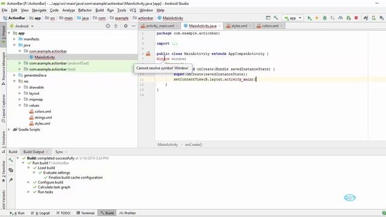Click the floating blue round overlay icon
386x217 pixels.
pos(350,198)
